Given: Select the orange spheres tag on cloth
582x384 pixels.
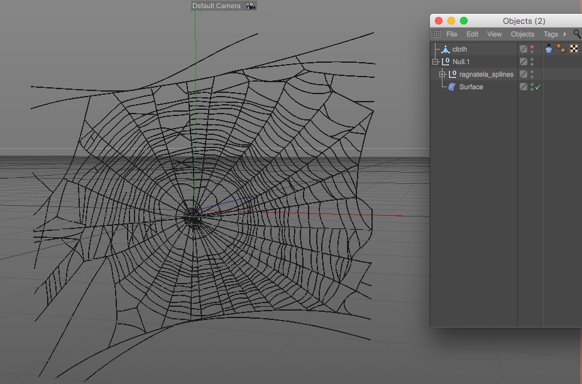Looking at the screenshot, I should pyautogui.click(x=561, y=49).
